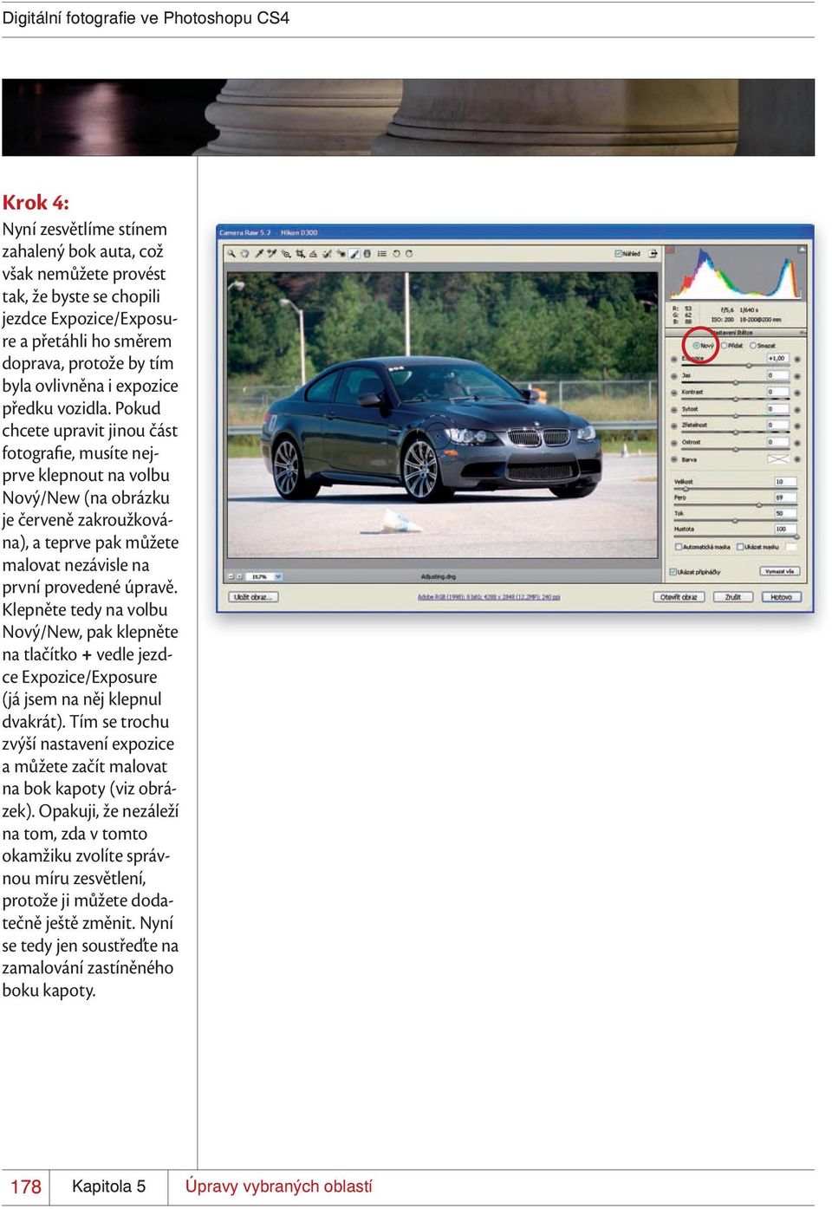
Task: Click the zoom out minus button below preview
Action: [231, 576]
